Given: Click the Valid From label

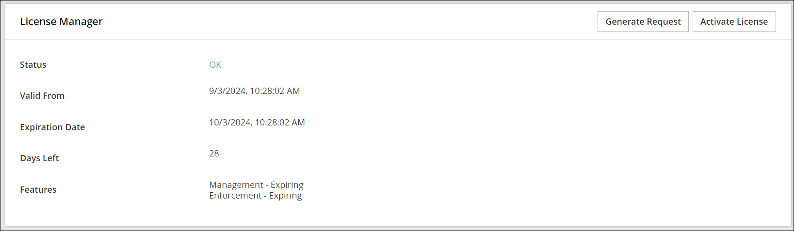Looking at the screenshot, I should coord(42,96).
